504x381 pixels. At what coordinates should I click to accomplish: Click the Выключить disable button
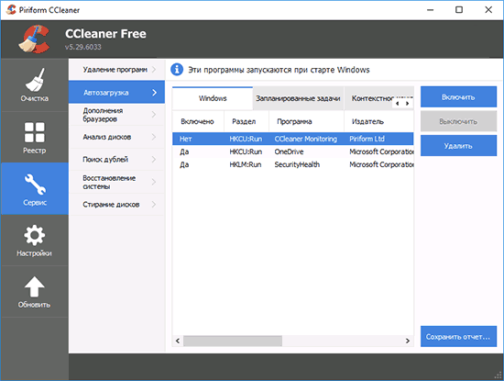tap(458, 121)
